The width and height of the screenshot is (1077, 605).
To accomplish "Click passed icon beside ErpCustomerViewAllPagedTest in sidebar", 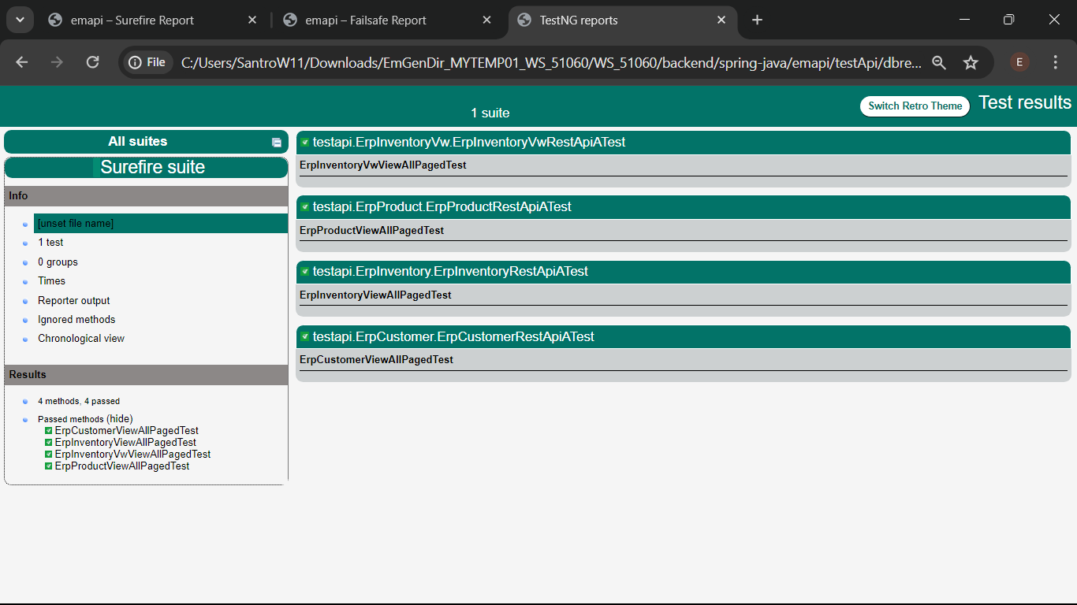I will pos(49,431).
